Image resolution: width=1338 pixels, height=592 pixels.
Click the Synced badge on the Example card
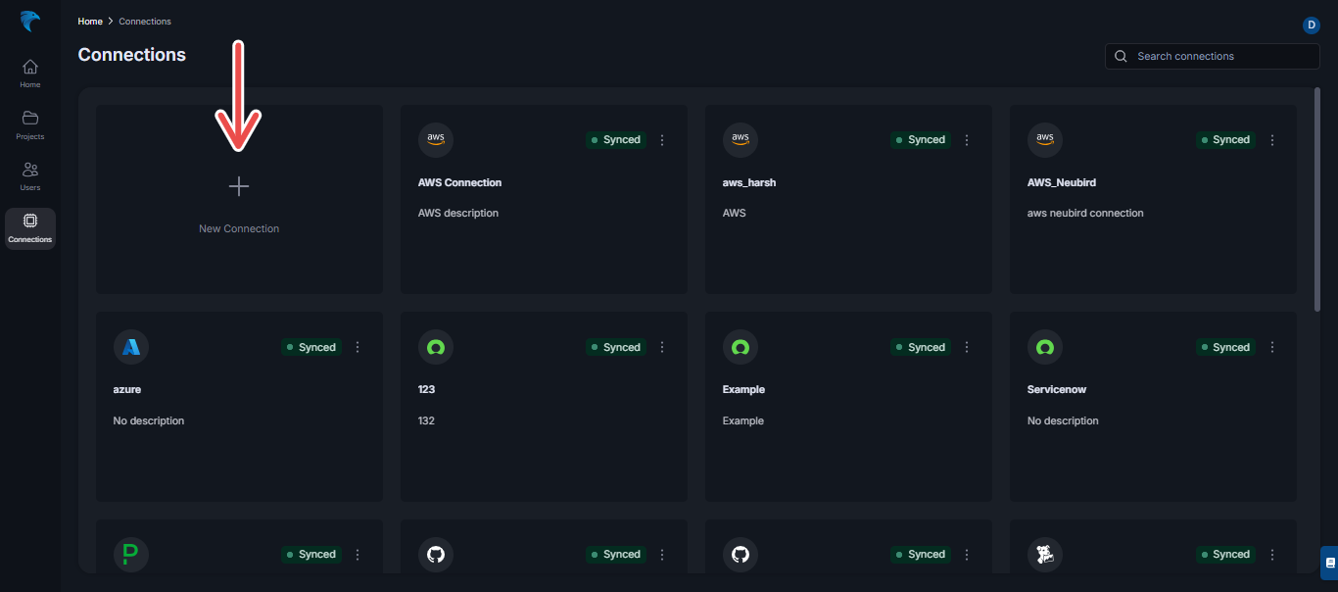[921, 347]
